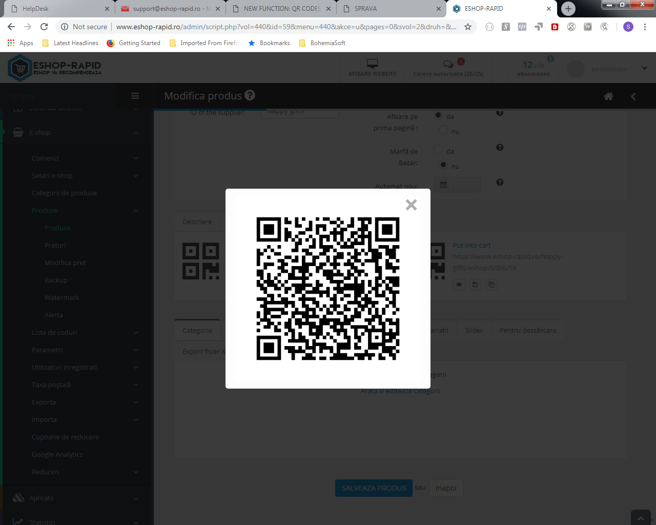The image size is (656, 525).
Task: Reload the page in Chrome
Action: [44, 27]
